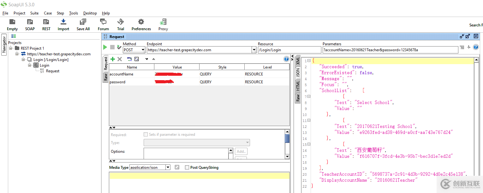Collapse the SchoolList JSON node at line 7
Image resolution: width=483 pixels, height=193 pixels.
click(x=309, y=96)
